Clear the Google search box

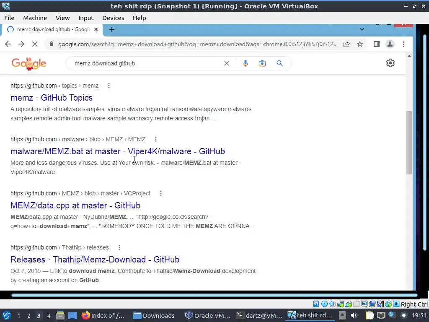pos(227,63)
